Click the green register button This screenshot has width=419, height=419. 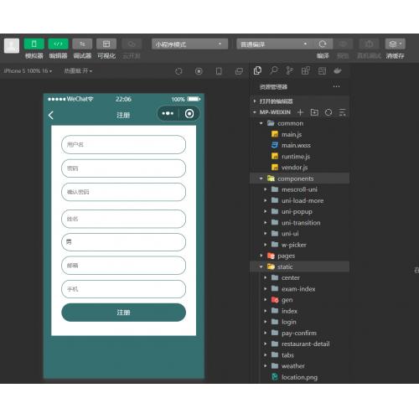pos(123,313)
